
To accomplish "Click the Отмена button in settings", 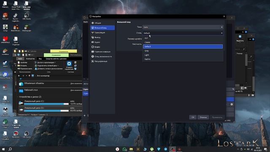I will (203, 117).
